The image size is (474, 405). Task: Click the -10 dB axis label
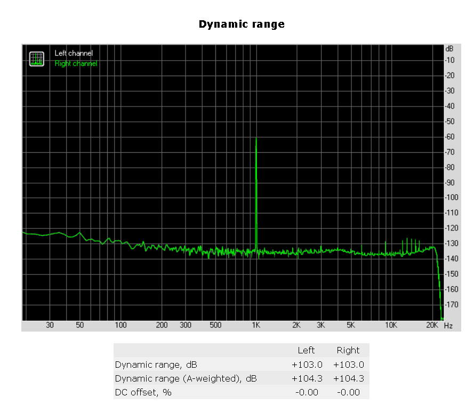point(449,60)
